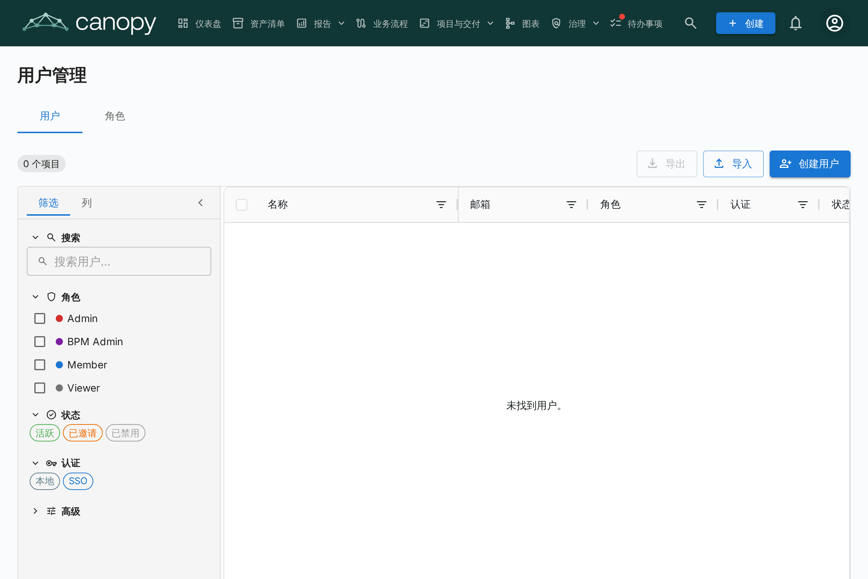Click the sliders icon beside 高级
The image size is (868, 579).
pyautogui.click(x=51, y=511)
